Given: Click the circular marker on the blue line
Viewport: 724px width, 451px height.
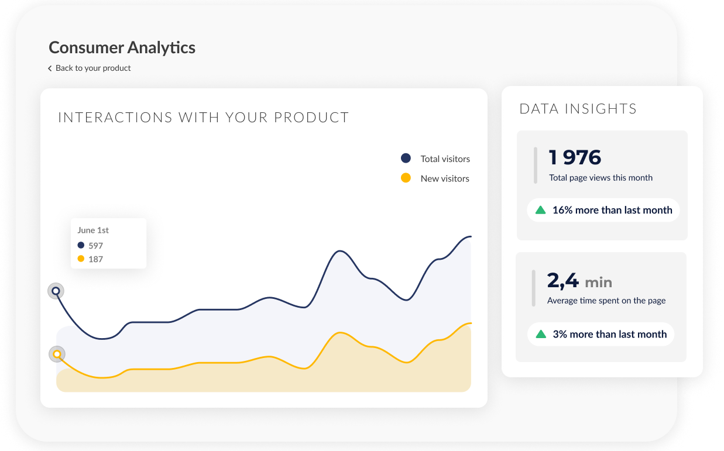Looking at the screenshot, I should [x=56, y=291].
